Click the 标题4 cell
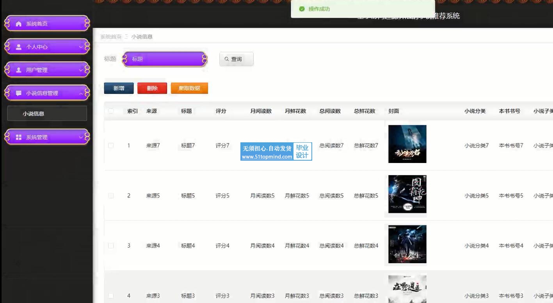Viewport: 553px width, 303px height. (188, 246)
